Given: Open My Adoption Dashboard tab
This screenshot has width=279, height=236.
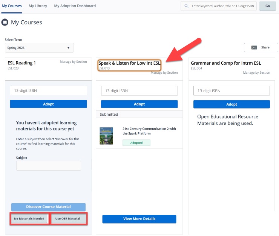Looking at the screenshot, I should 75,6.
